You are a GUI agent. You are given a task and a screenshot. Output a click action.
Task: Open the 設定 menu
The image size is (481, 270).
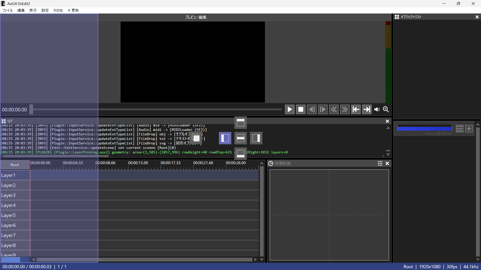pyautogui.click(x=45, y=11)
